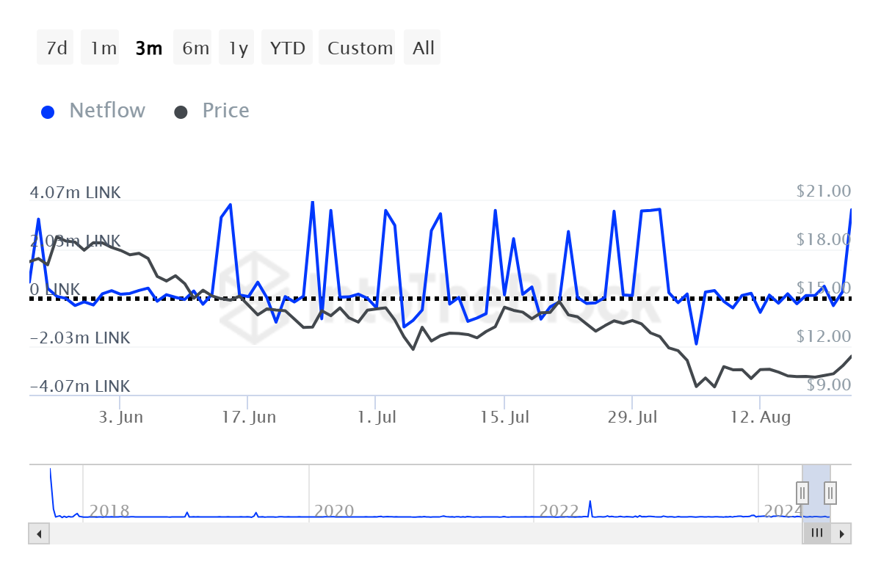Click the blue Netflow legend dot
Viewport: 881px width, 587px height.
coord(48,112)
